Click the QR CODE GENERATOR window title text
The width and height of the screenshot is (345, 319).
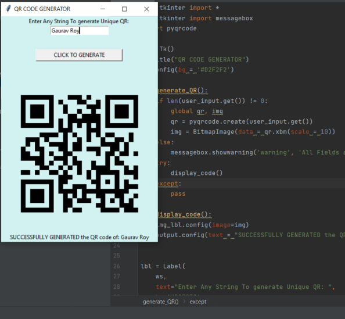pyautogui.click(x=42, y=9)
